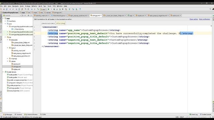Open the Messages tool window
Image resolution: width=214 pixels, height=120 pixels.
pyautogui.click(x=8, y=115)
